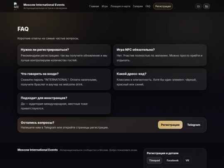The image size is (224, 168).
Task: Click the 'Остались вопросы?' banner heading
Action: pyautogui.click(x=37, y=122)
